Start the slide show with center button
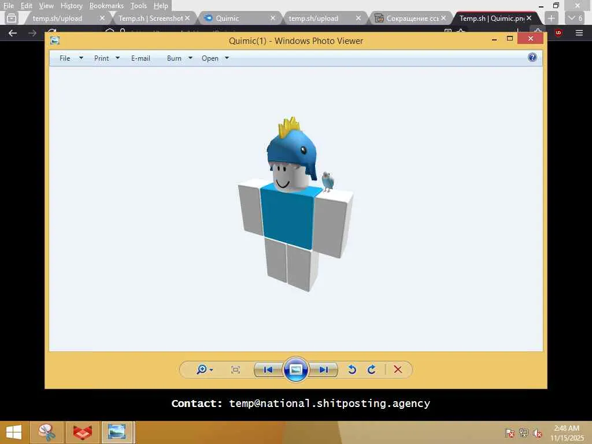 pos(295,369)
